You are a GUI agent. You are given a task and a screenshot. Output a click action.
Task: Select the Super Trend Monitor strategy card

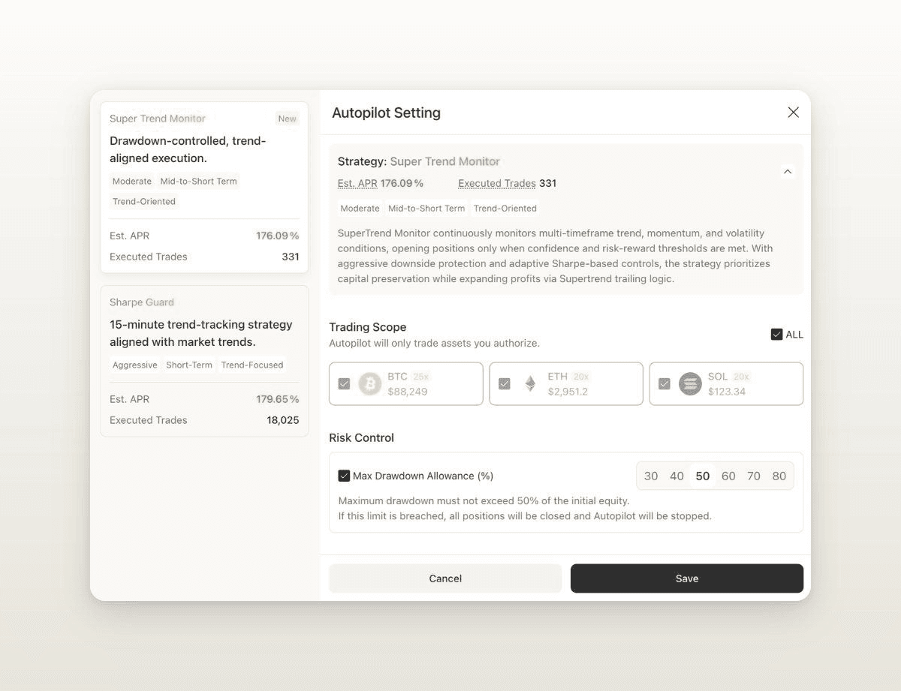coord(204,188)
